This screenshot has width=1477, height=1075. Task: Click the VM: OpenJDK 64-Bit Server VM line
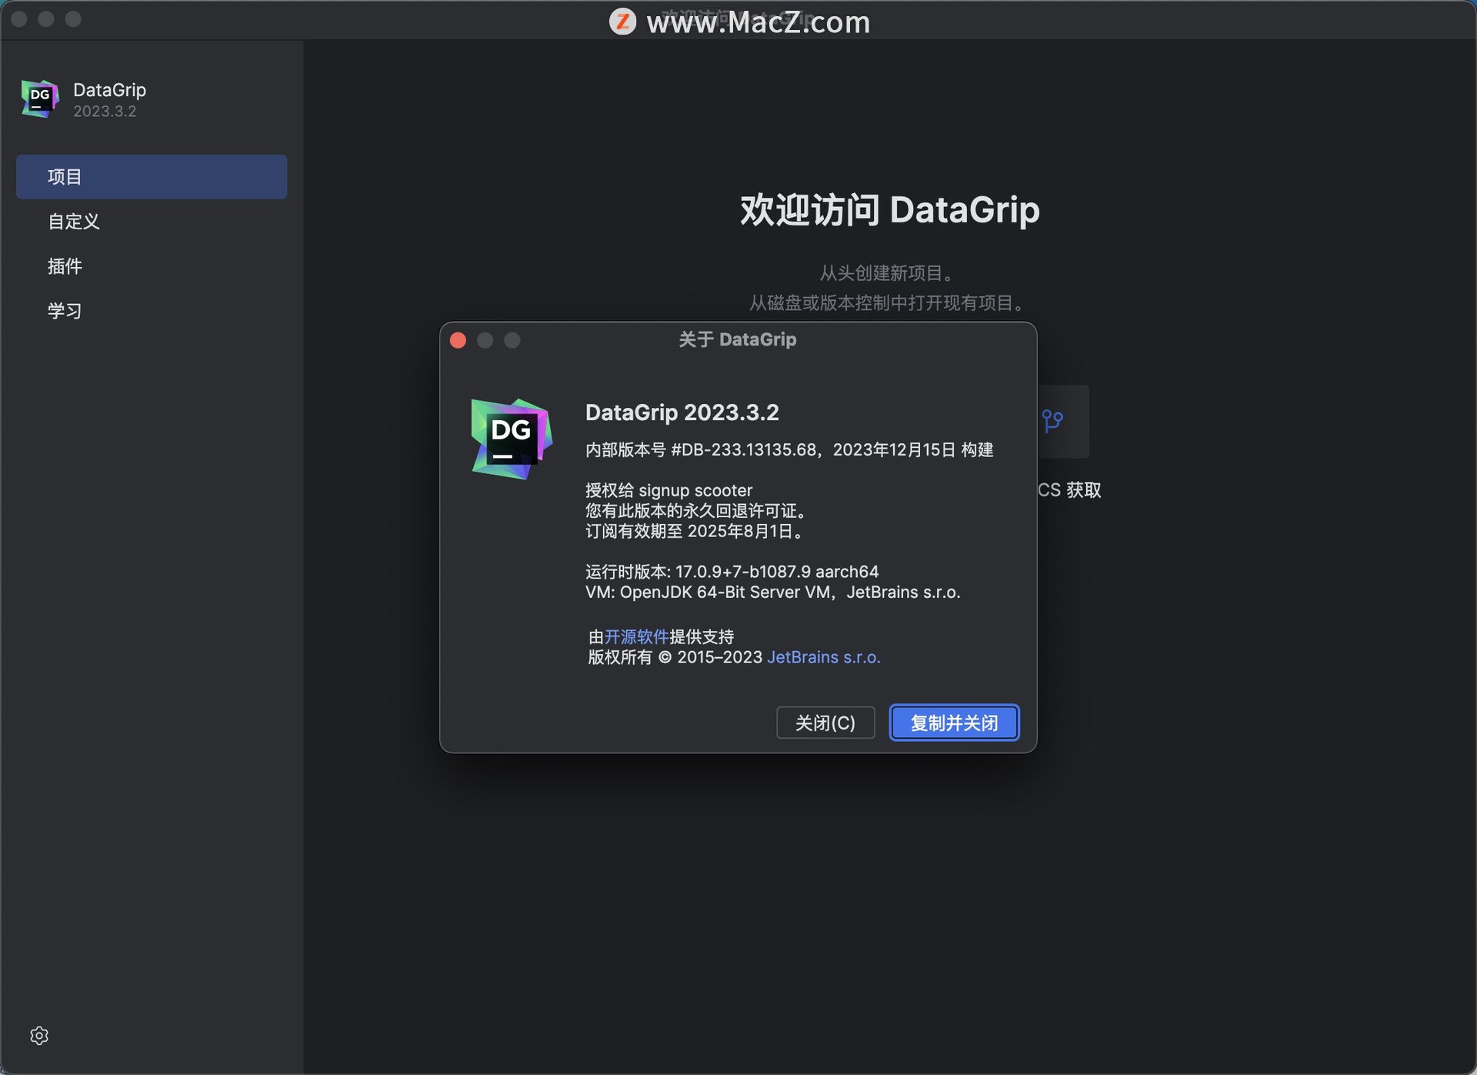[772, 592]
